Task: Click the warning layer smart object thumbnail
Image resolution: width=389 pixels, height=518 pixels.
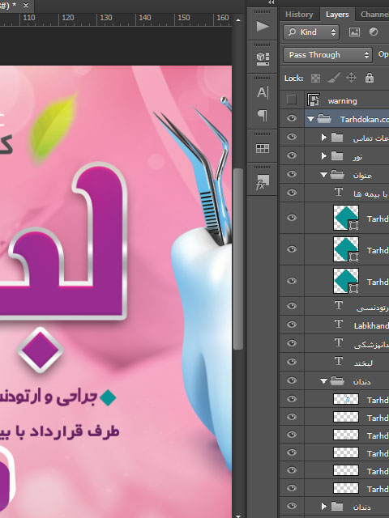Action: [x=314, y=100]
